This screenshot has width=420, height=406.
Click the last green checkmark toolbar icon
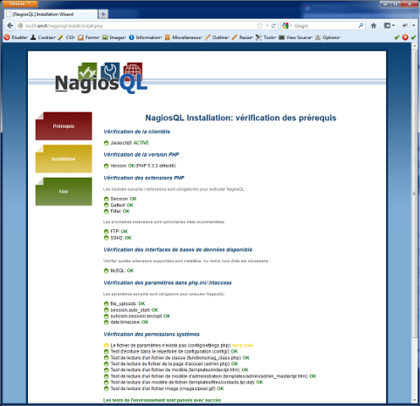(x=414, y=37)
